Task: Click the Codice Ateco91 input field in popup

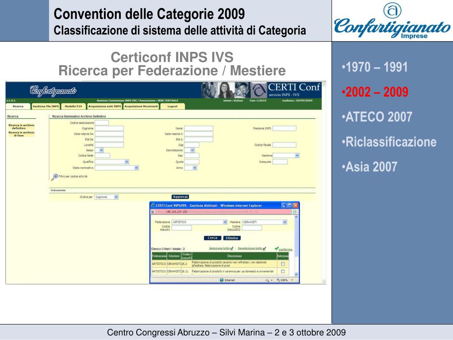Action: [x=182, y=228]
